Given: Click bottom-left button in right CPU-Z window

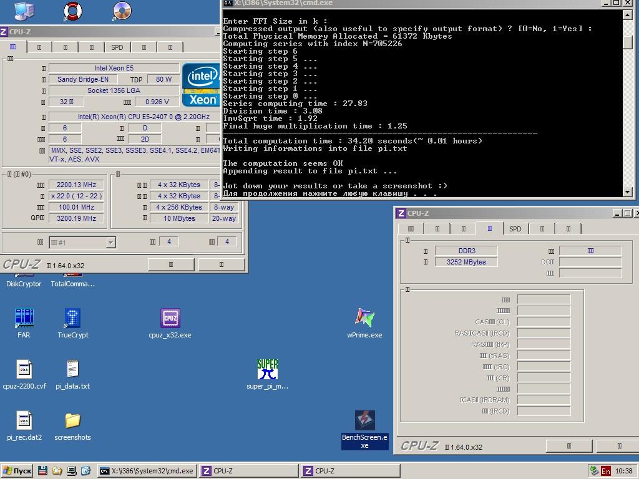Looking at the screenshot, I should click(569, 446).
